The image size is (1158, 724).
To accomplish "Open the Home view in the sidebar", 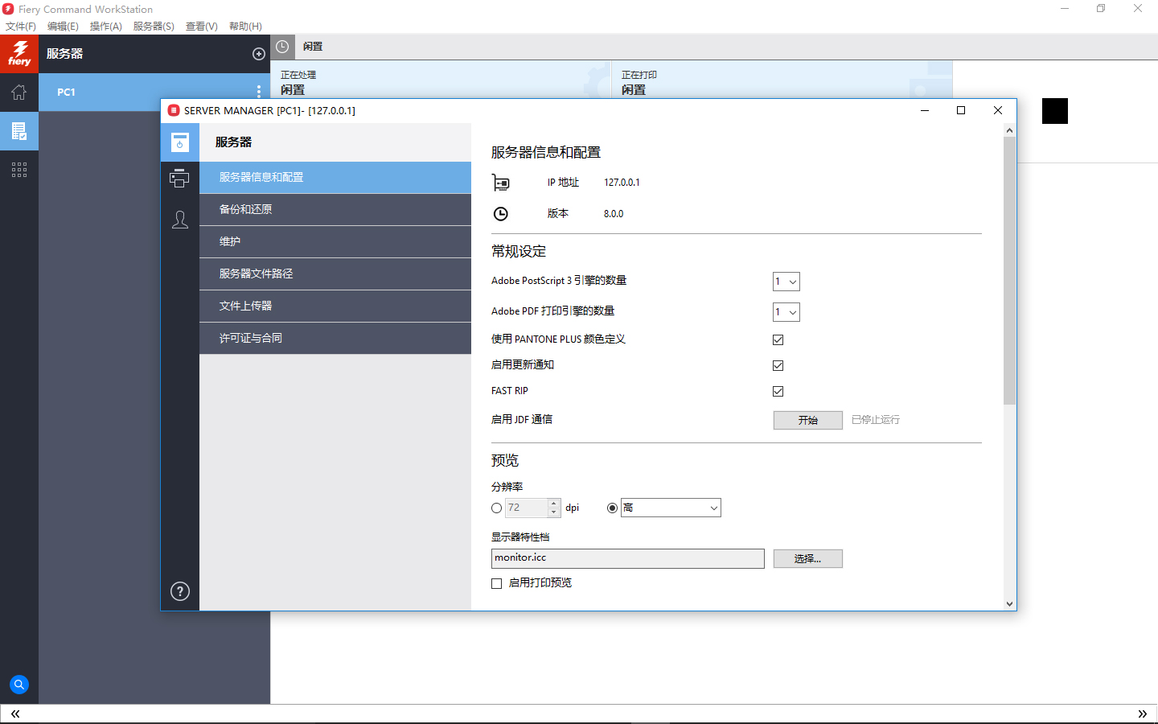I will (19, 93).
